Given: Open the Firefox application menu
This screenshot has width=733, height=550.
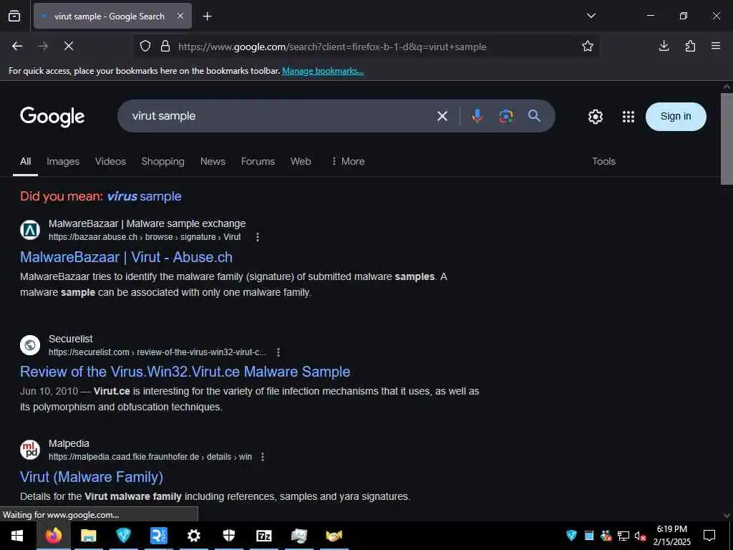Looking at the screenshot, I should (715, 46).
